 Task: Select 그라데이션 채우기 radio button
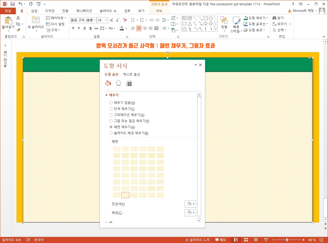[111, 115]
